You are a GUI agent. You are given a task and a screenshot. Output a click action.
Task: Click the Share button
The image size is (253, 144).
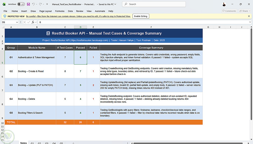coord(245,11)
